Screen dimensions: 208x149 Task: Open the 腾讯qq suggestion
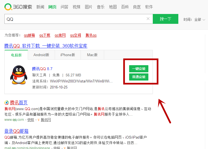(x=91, y=35)
